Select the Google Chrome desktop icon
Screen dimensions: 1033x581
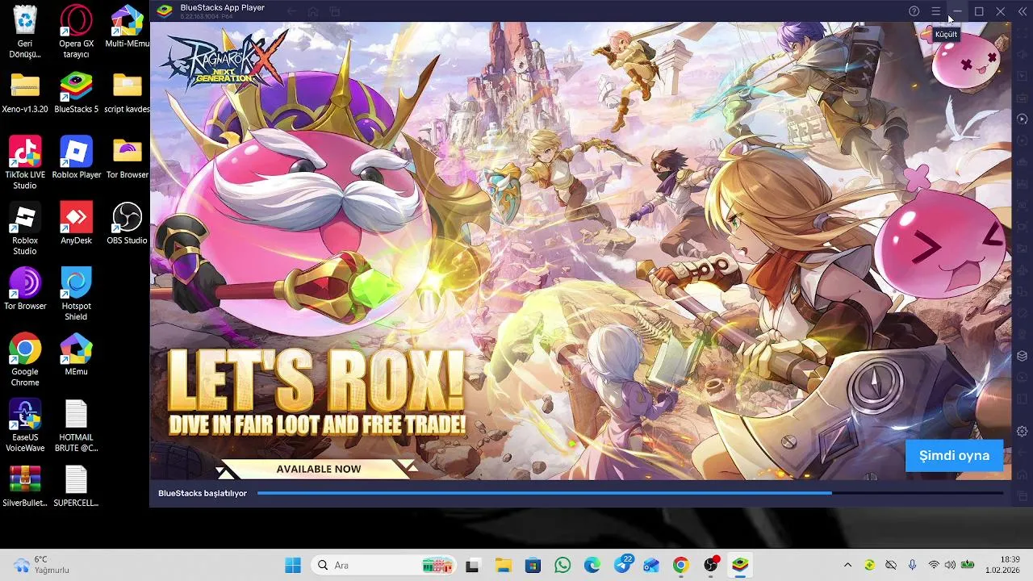point(25,360)
